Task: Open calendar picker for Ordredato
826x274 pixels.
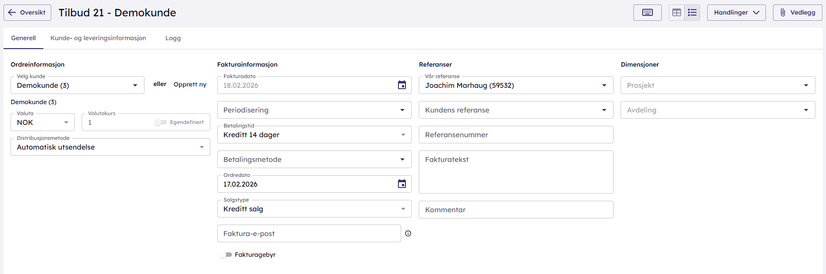Action: coord(402,184)
